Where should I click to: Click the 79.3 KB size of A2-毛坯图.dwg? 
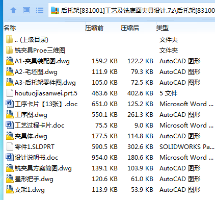(142, 72)
